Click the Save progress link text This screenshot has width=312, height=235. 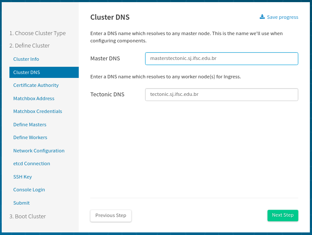coord(282,17)
